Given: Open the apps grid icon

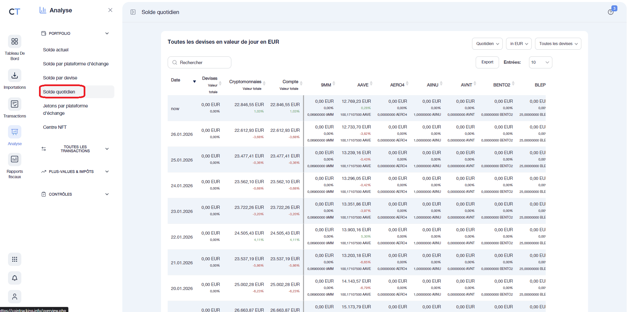Looking at the screenshot, I should tap(14, 259).
